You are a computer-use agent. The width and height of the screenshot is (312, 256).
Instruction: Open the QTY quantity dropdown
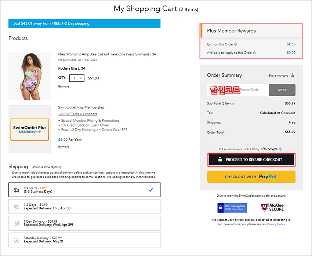[77, 78]
